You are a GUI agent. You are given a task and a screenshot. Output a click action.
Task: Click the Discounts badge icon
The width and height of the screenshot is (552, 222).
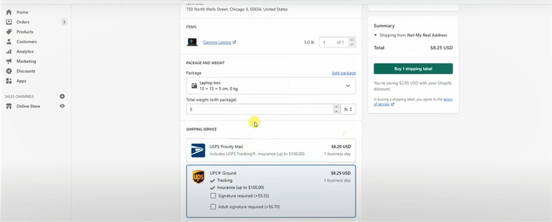pyautogui.click(x=9, y=71)
